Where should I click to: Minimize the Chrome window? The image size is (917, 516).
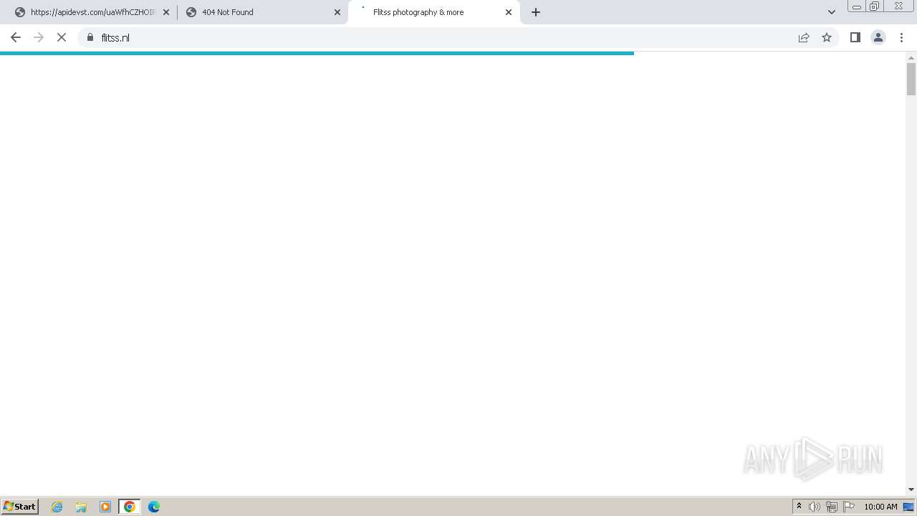coord(857,6)
